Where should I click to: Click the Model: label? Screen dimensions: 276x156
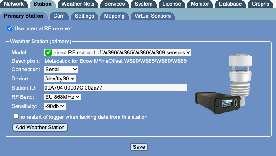tap(20, 52)
